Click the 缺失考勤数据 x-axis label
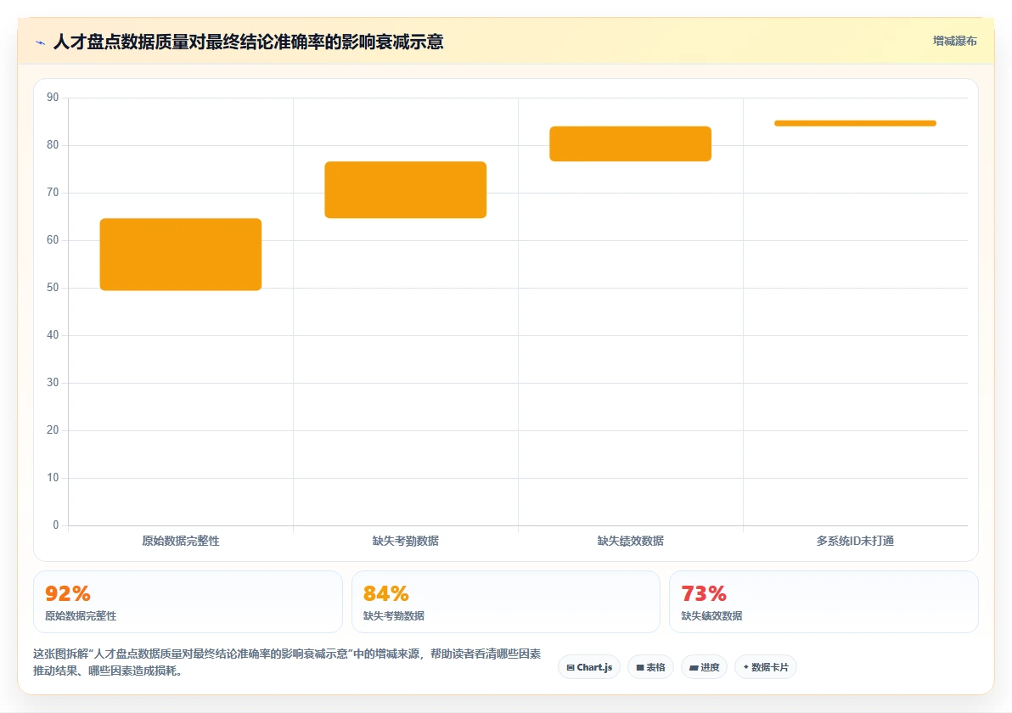 (405, 541)
